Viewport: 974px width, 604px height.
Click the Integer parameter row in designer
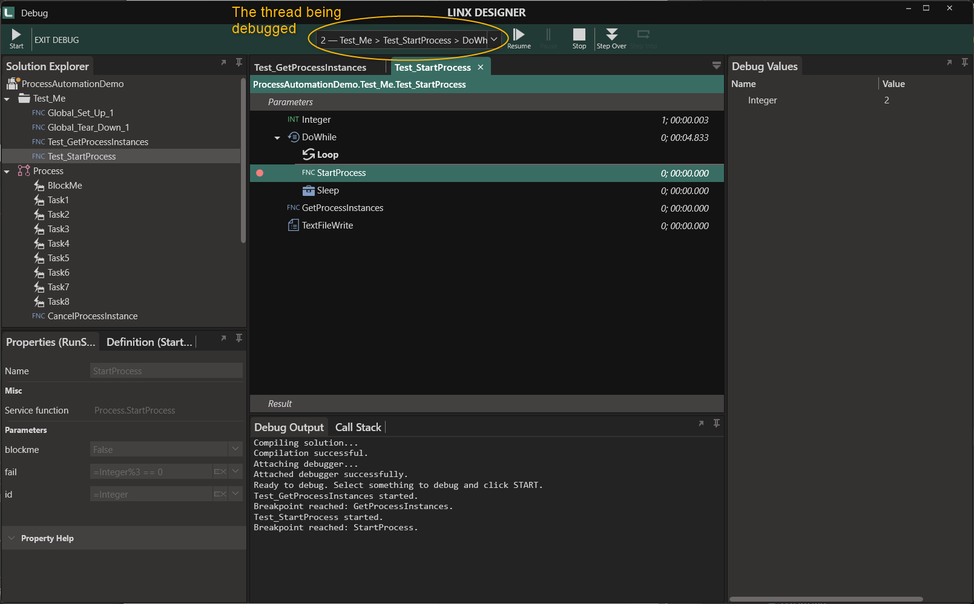[x=487, y=120]
